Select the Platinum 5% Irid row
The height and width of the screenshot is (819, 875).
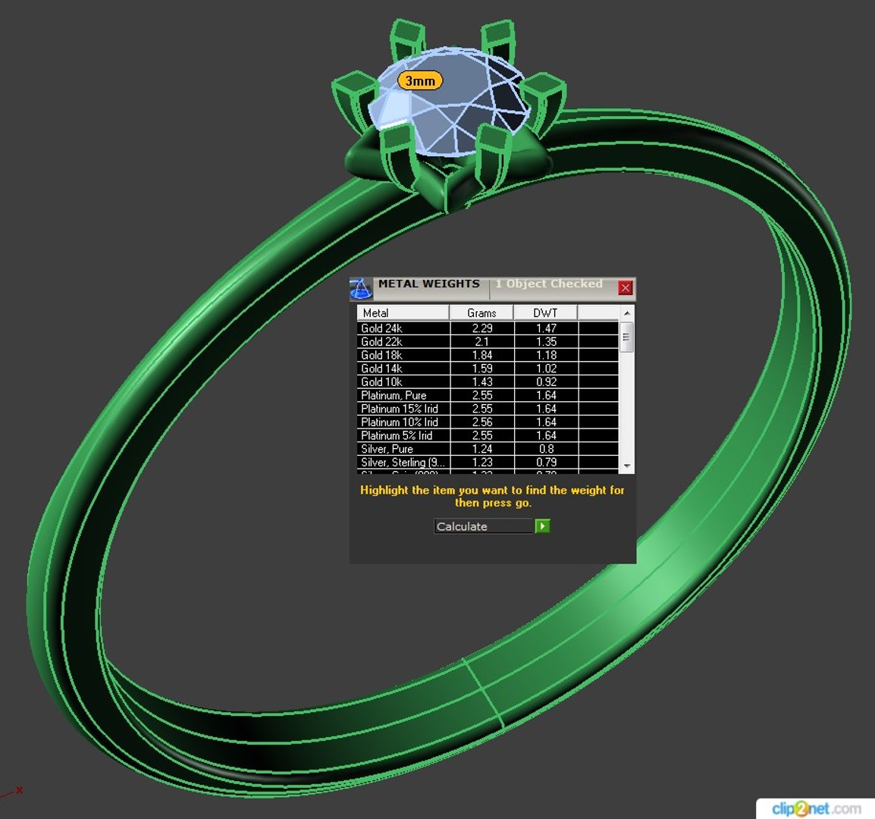(488, 435)
